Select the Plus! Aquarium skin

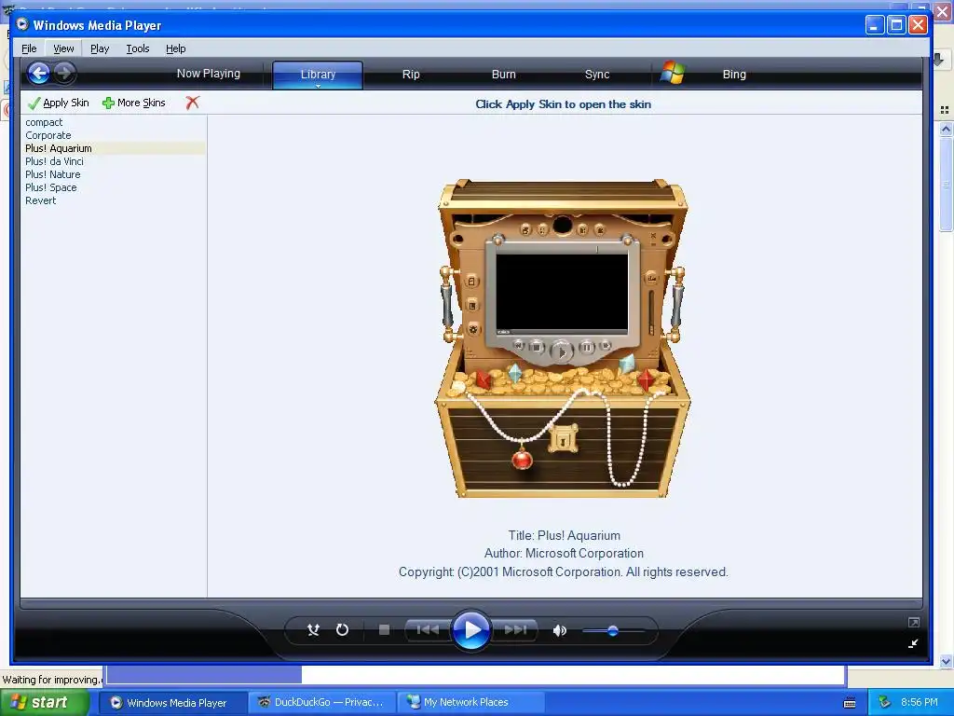[115, 148]
